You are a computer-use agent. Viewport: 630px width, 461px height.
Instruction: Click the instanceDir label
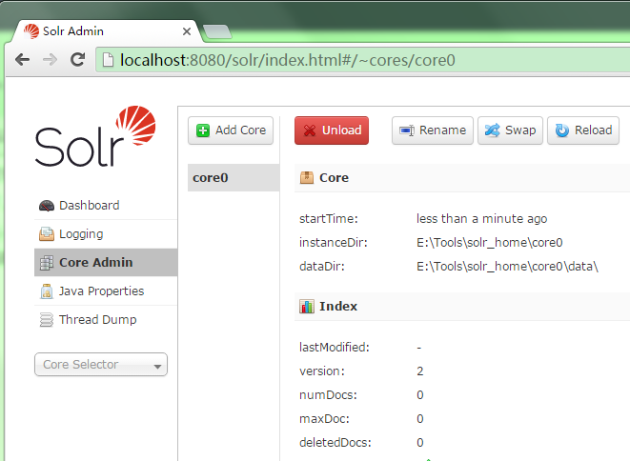(x=334, y=243)
